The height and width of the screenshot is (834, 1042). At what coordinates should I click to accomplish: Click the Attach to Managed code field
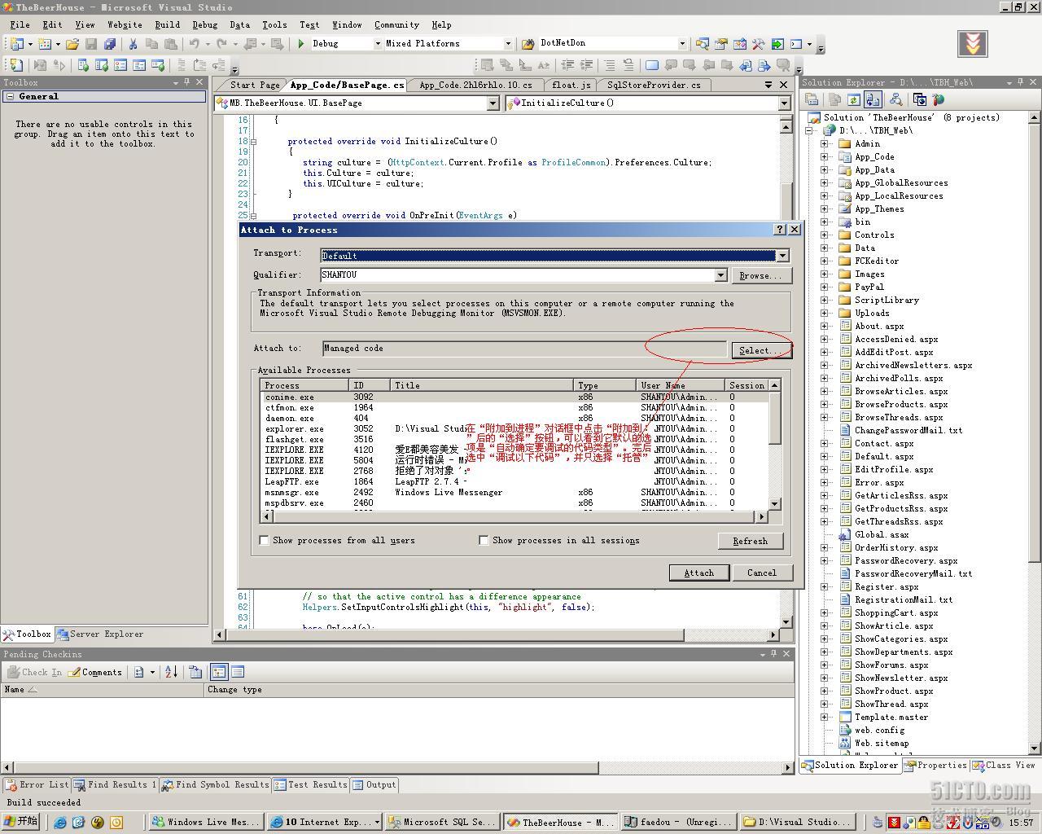(x=524, y=349)
